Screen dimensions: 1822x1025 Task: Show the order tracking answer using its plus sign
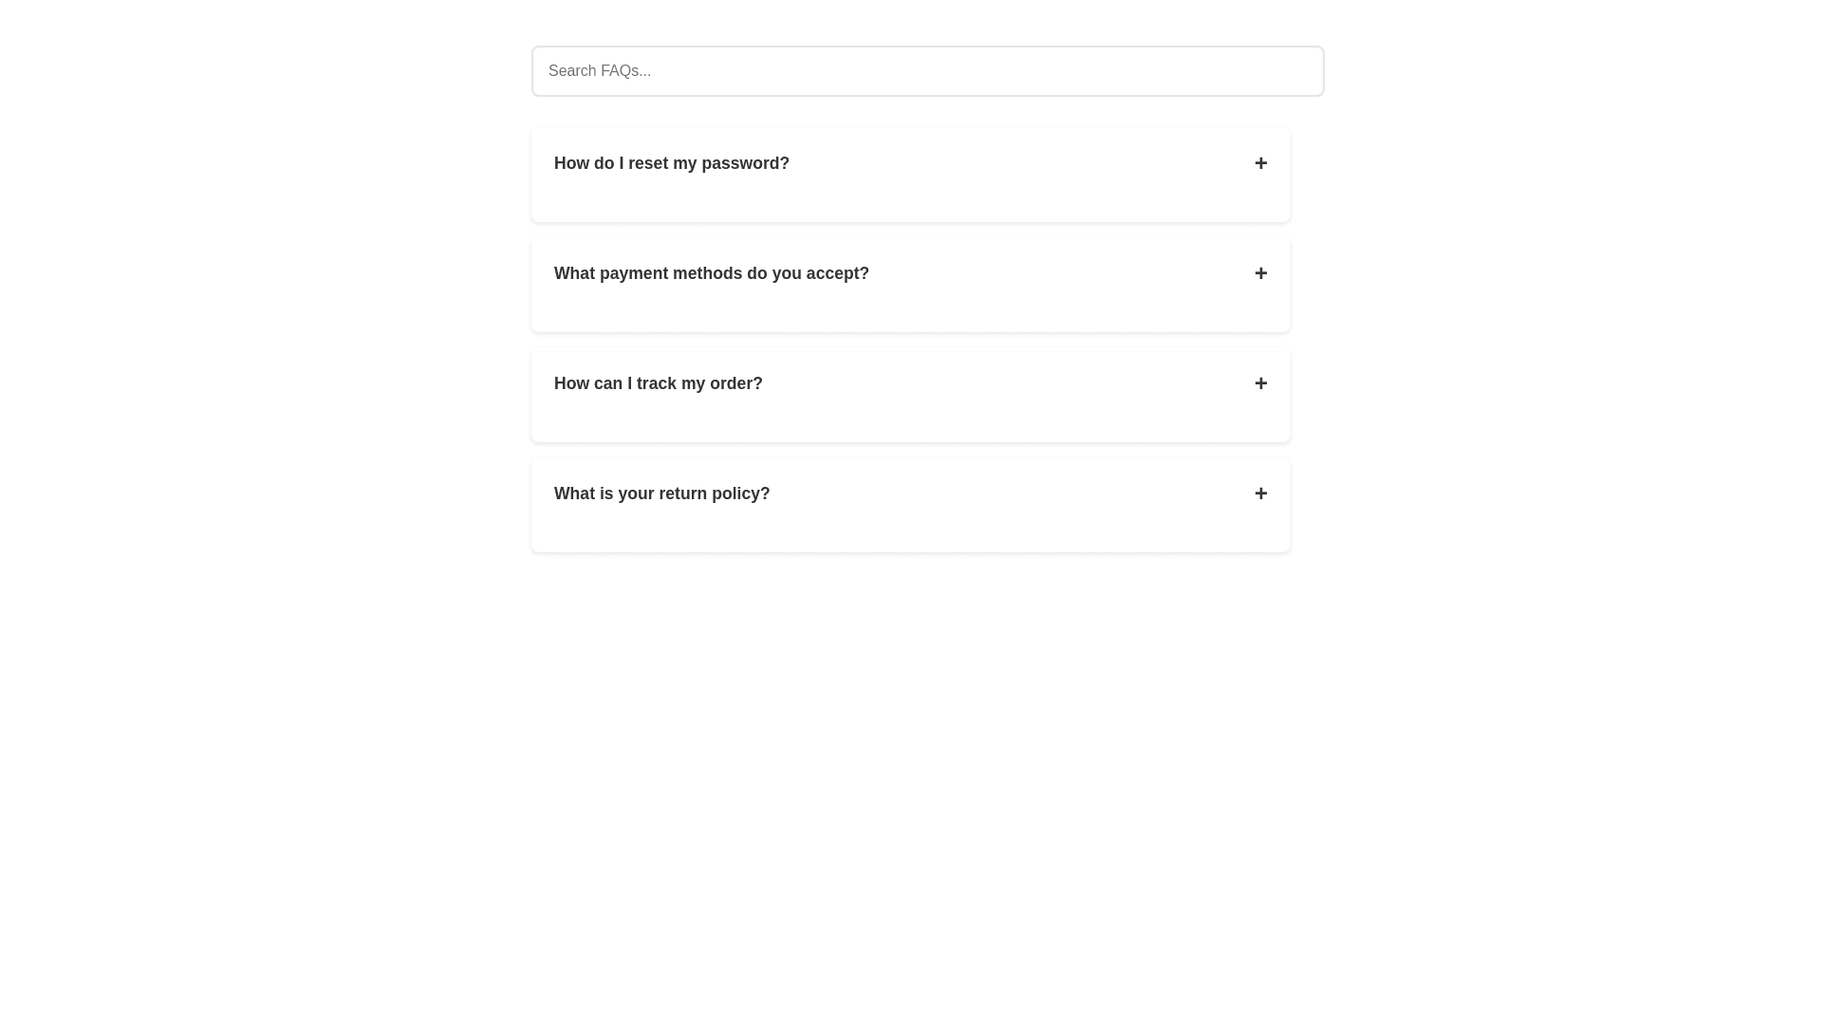tap(1260, 383)
